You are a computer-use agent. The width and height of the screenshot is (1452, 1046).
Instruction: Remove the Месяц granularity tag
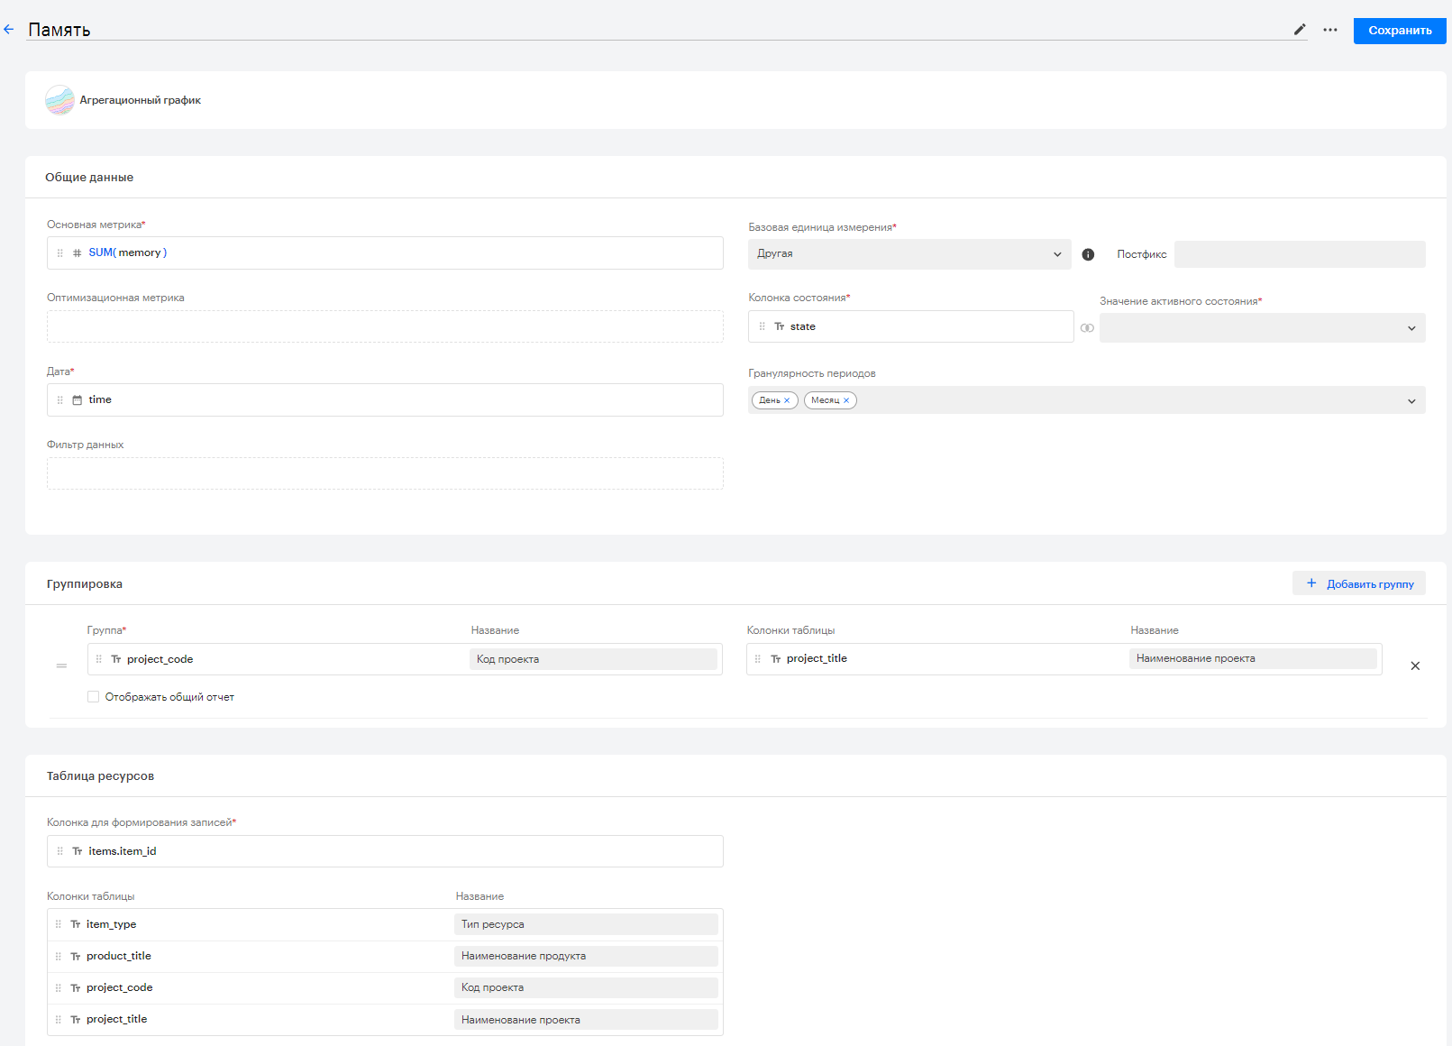click(x=846, y=400)
